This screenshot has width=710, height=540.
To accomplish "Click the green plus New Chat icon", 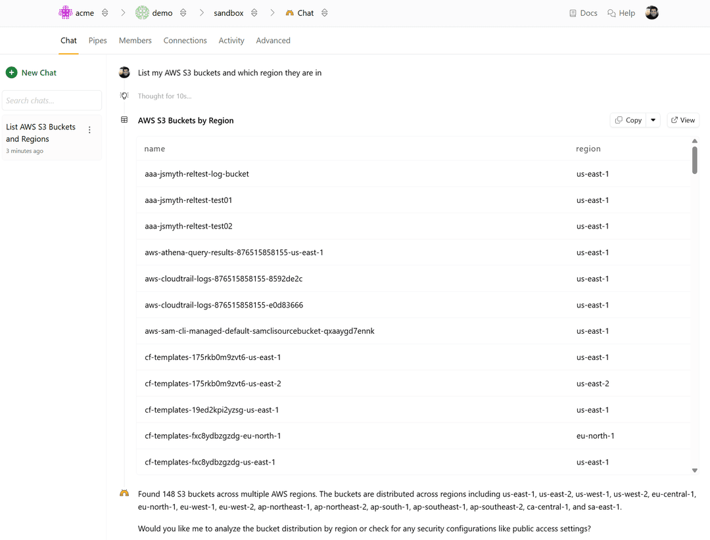I will (12, 72).
